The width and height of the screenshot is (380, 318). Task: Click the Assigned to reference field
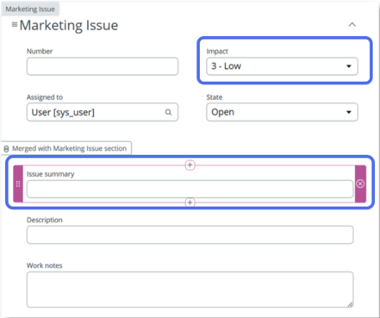(x=103, y=112)
